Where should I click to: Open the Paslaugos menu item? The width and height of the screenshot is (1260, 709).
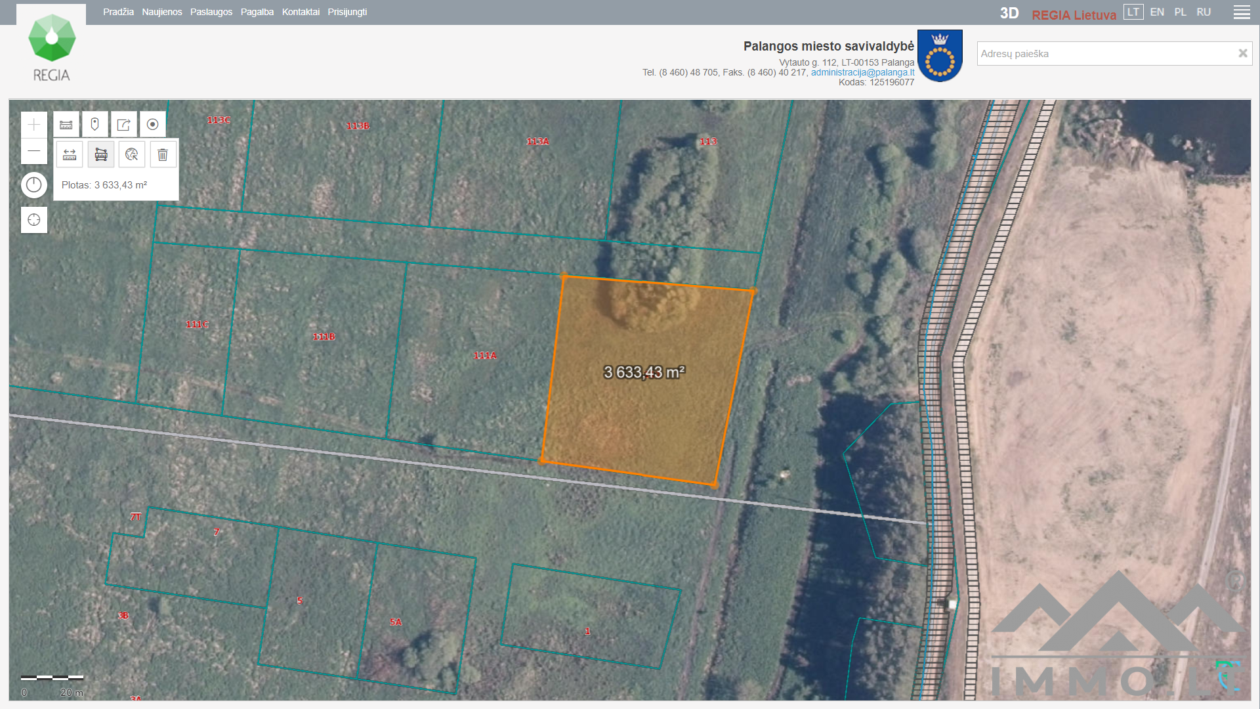211,12
